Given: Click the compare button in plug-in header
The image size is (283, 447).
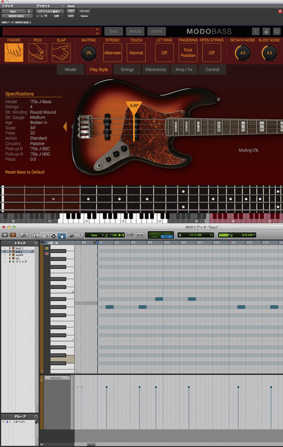Looking at the screenshot, I should point(56,16).
